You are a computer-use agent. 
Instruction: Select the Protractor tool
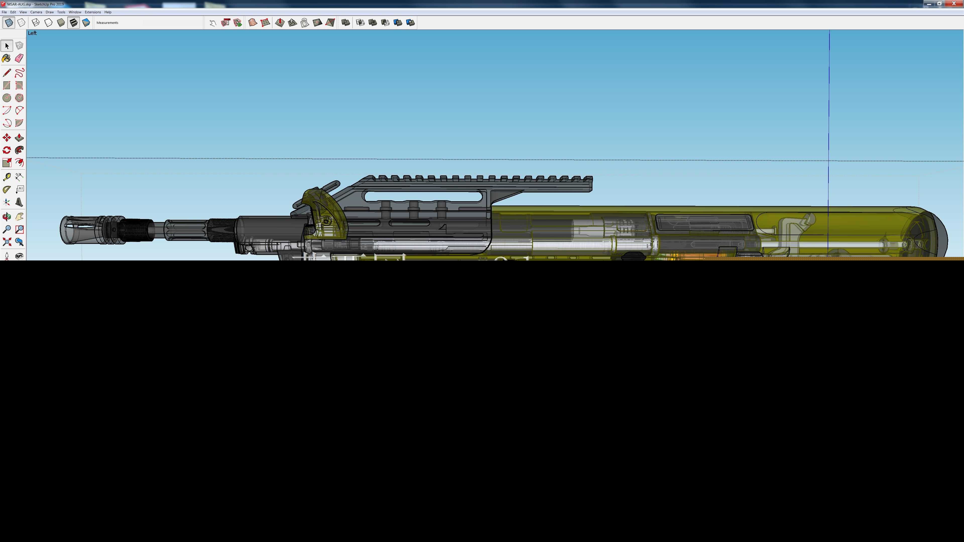click(x=7, y=190)
